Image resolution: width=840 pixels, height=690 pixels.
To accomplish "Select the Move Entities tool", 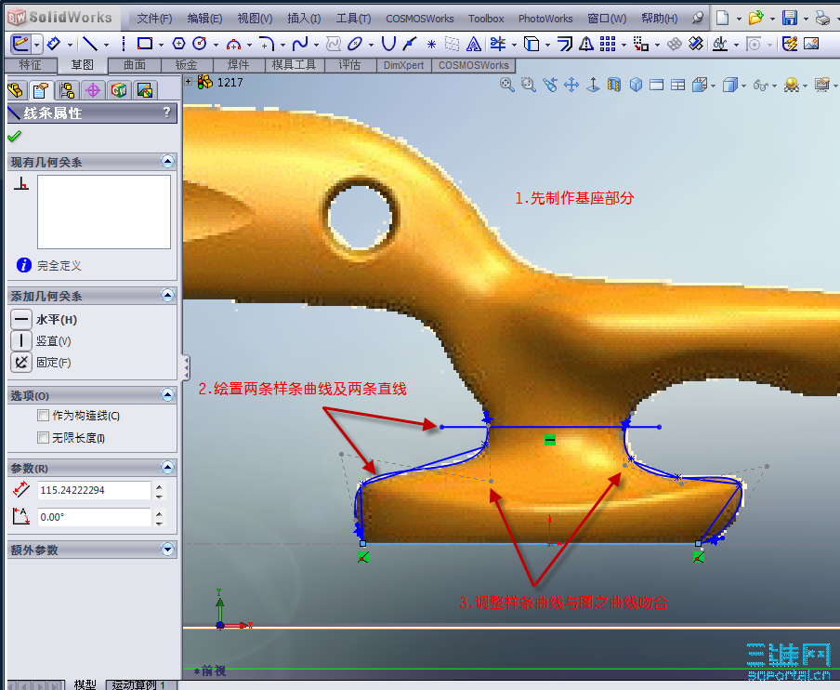I will (x=641, y=44).
